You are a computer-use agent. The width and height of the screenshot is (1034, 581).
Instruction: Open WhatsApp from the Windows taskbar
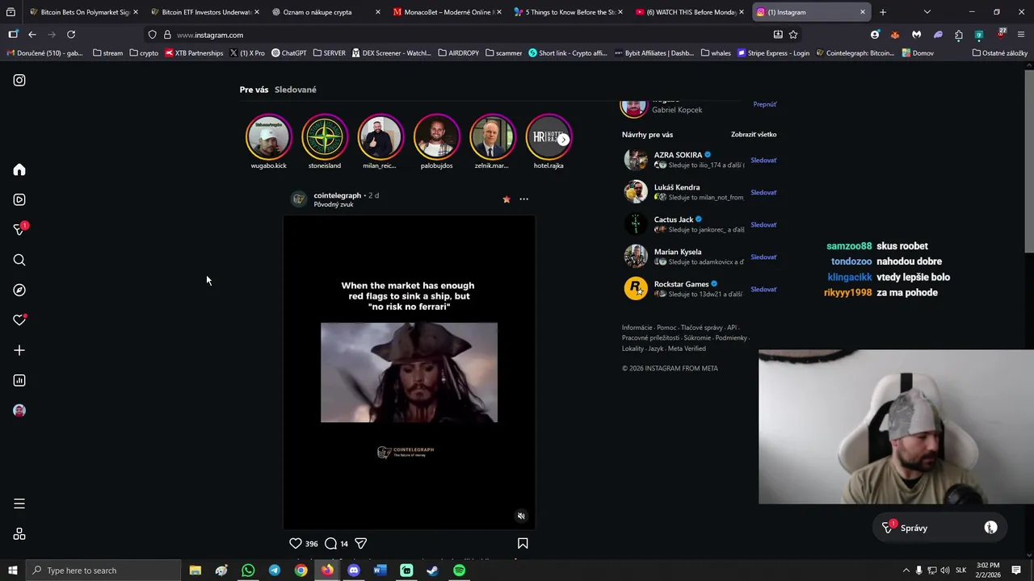[x=248, y=571]
